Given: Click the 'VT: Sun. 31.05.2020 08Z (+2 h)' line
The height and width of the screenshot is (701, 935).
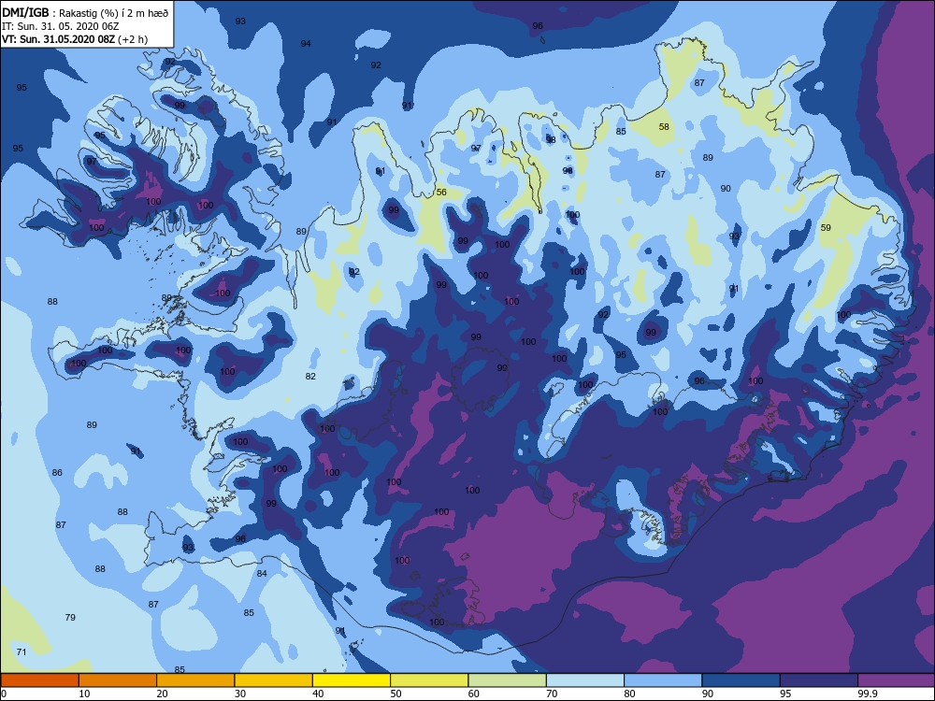Looking at the screenshot, I should pyautogui.click(x=75, y=39).
